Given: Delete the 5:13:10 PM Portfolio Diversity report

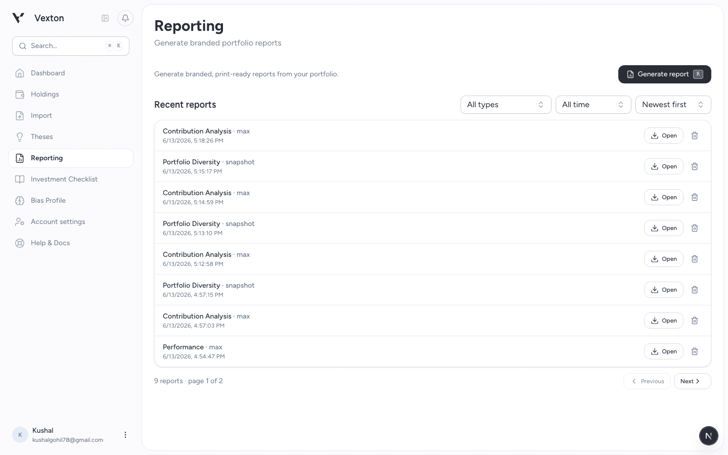Looking at the screenshot, I should pyautogui.click(x=695, y=228).
